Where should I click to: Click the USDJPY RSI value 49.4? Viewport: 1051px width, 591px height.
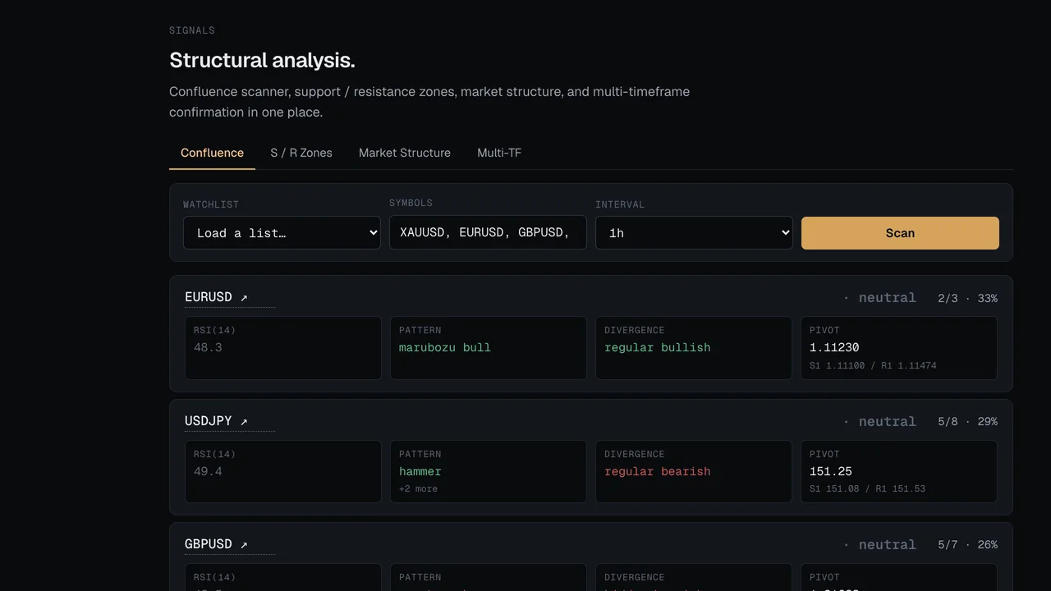pyautogui.click(x=208, y=472)
